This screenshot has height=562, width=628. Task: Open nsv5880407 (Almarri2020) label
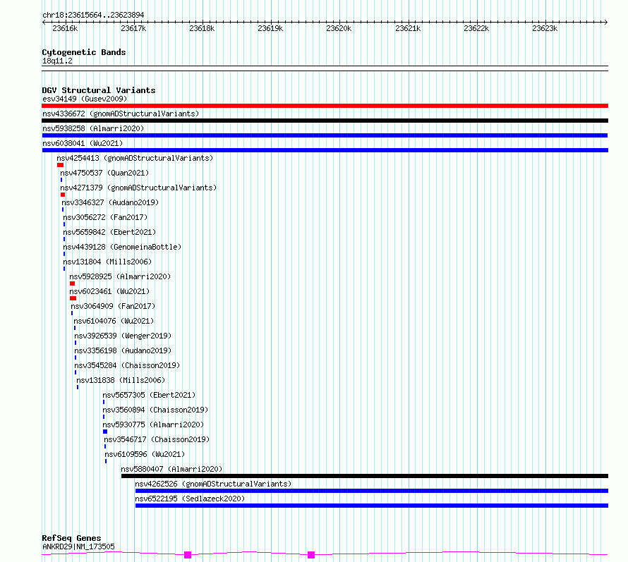pyautogui.click(x=172, y=469)
